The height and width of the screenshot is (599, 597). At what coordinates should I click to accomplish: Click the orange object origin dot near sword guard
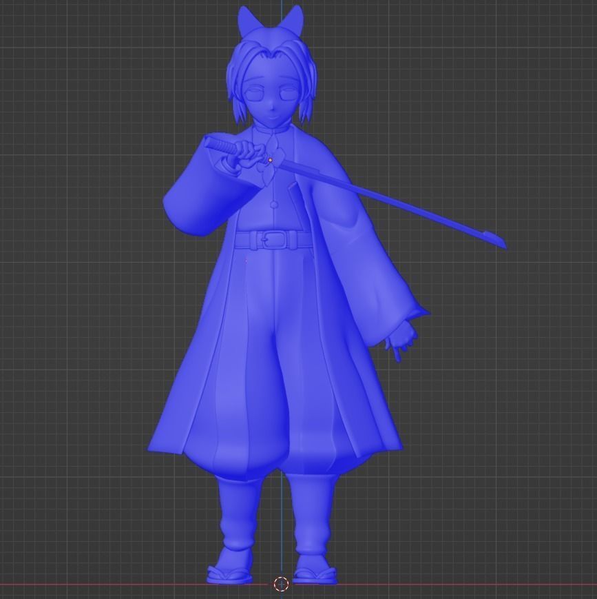click(x=270, y=160)
